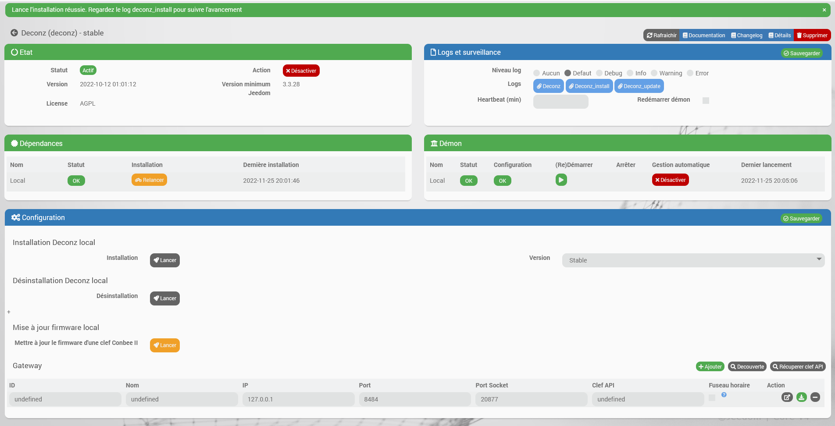The height and width of the screenshot is (426, 835).
Task: Start the daemon with the green play button
Action: coord(561,180)
